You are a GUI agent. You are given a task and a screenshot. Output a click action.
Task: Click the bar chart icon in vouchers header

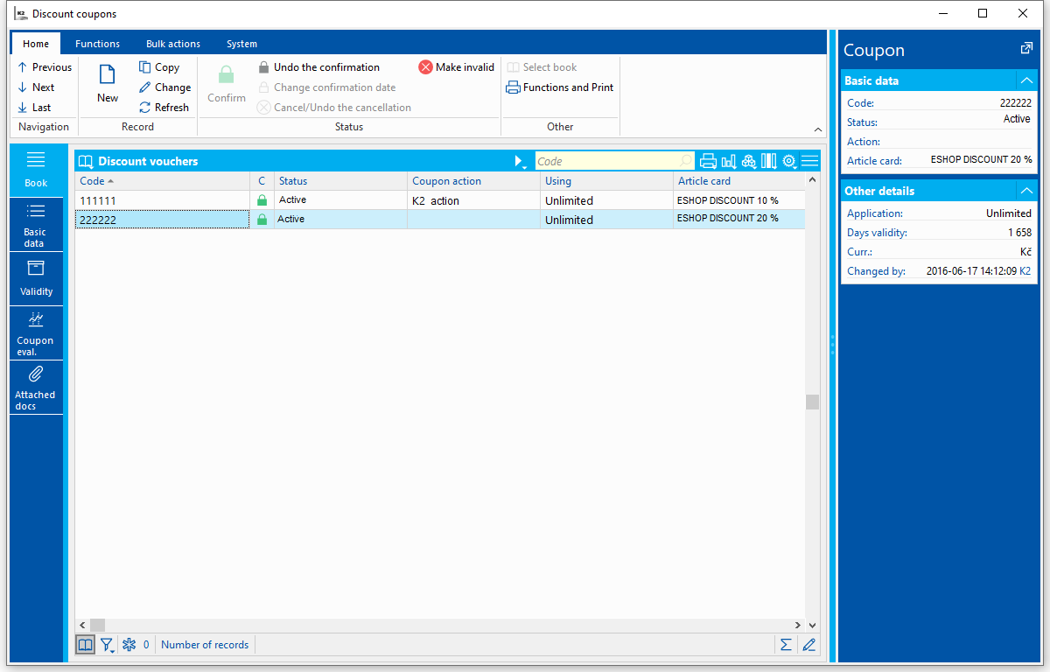pos(728,161)
